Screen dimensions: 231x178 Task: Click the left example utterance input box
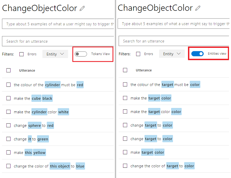[58, 24]
